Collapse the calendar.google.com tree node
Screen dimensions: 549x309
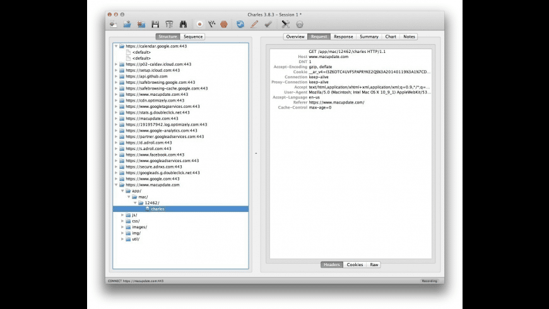(116, 46)
